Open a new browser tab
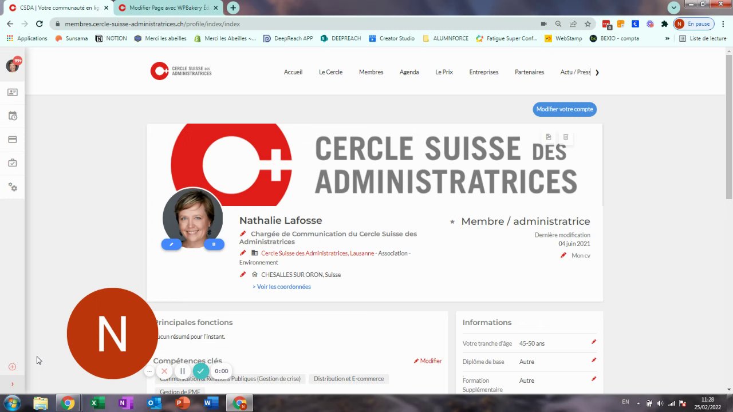Image resolution: width=733 pixels, height=412 pixels. coord(232,8)
